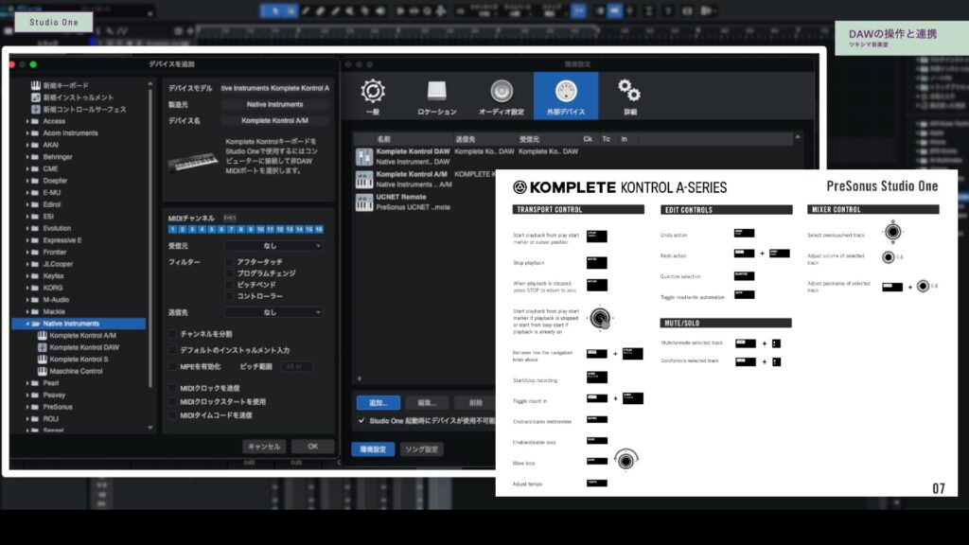Click the 編集... button

coord(427,403)
